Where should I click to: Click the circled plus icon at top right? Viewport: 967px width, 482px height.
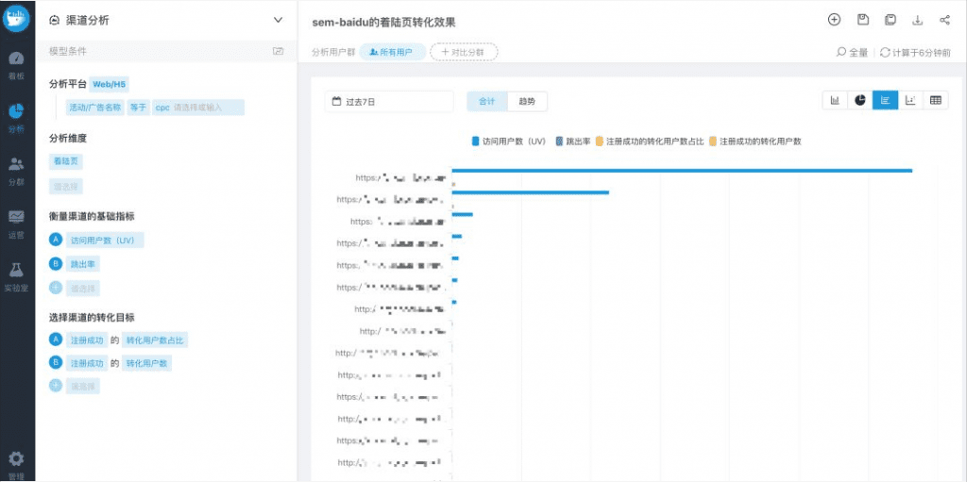click(834, 20)
